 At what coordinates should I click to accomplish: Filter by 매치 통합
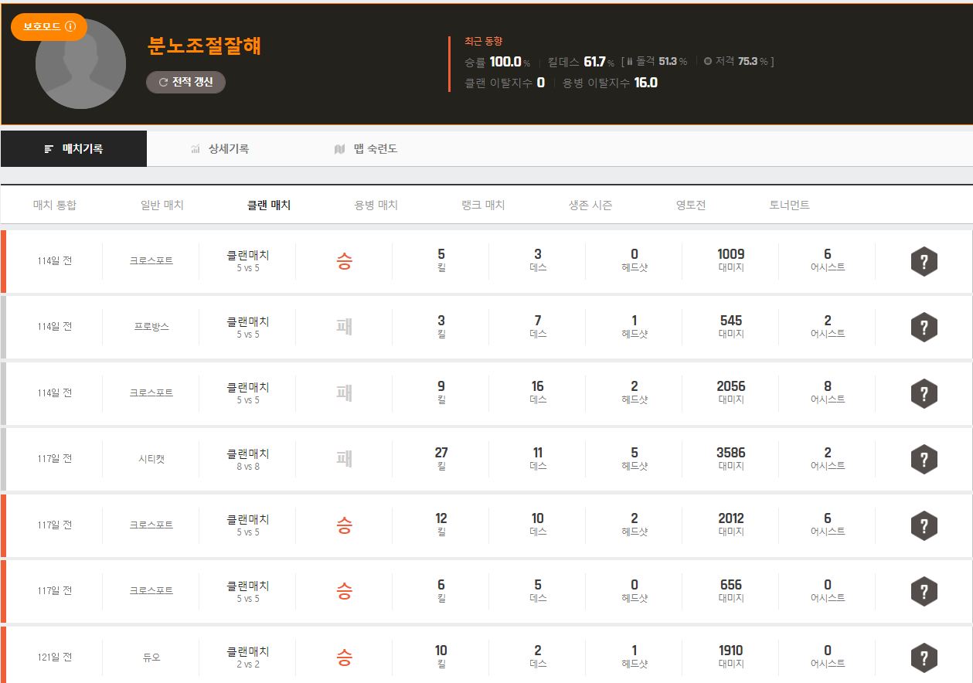coord(55,206)
